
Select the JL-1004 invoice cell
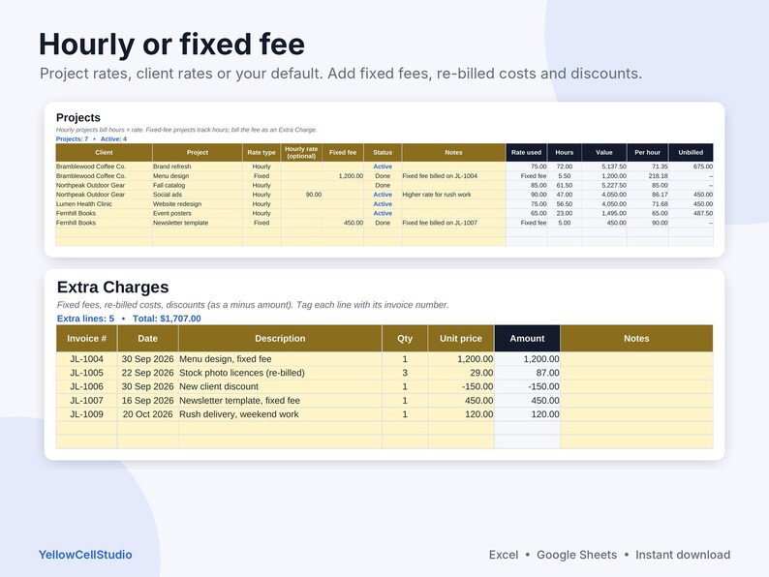click(86, 359)
